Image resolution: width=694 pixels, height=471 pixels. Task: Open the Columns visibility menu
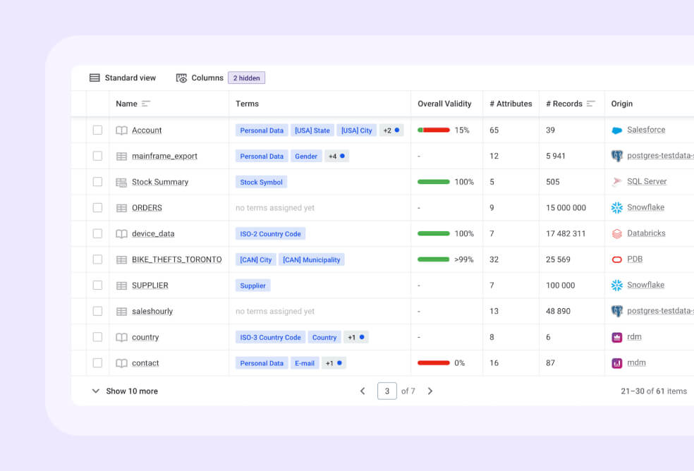[200, 78]
